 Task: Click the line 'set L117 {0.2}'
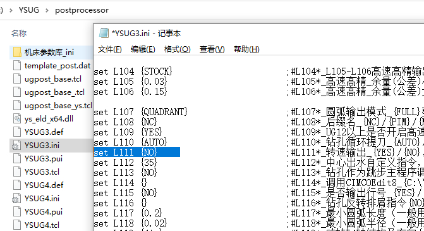128,213
